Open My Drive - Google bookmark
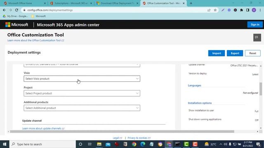Viewport: 264px width, 148px height. [x=15, y=16]
